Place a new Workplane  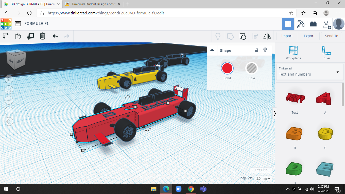(294, 53)
